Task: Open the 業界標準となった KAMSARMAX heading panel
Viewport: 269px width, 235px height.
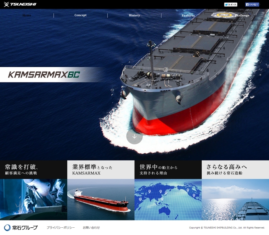Action: tap(101, 169)
